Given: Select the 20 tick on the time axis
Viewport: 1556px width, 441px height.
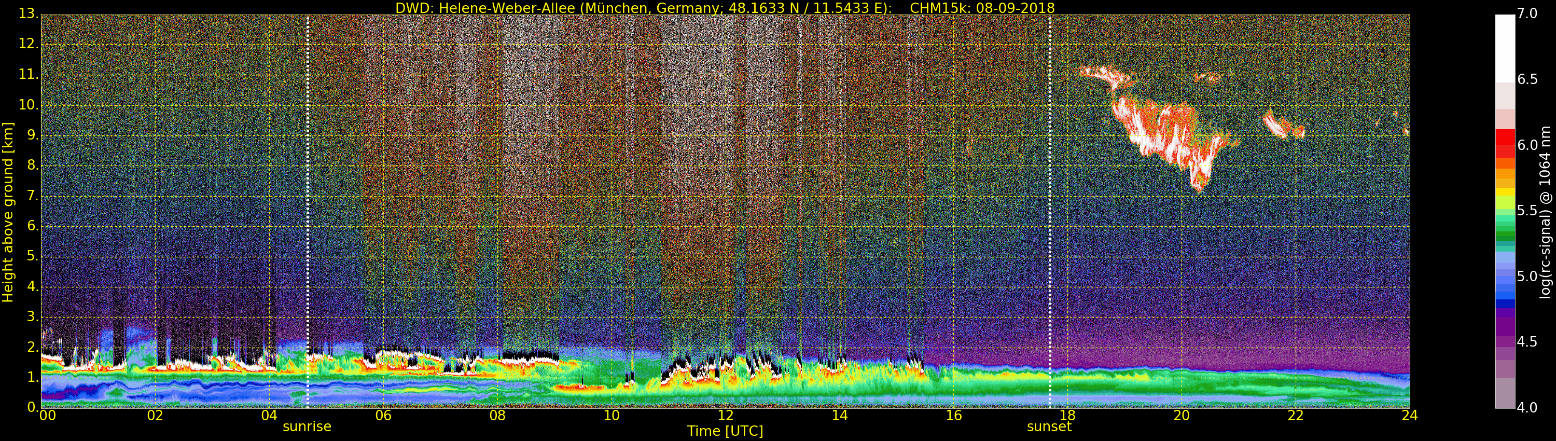Looking at the screenshot, I should coord(1182,416).
